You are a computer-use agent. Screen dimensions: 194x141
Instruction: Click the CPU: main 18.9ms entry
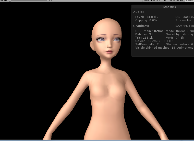[x=149, y=31]
